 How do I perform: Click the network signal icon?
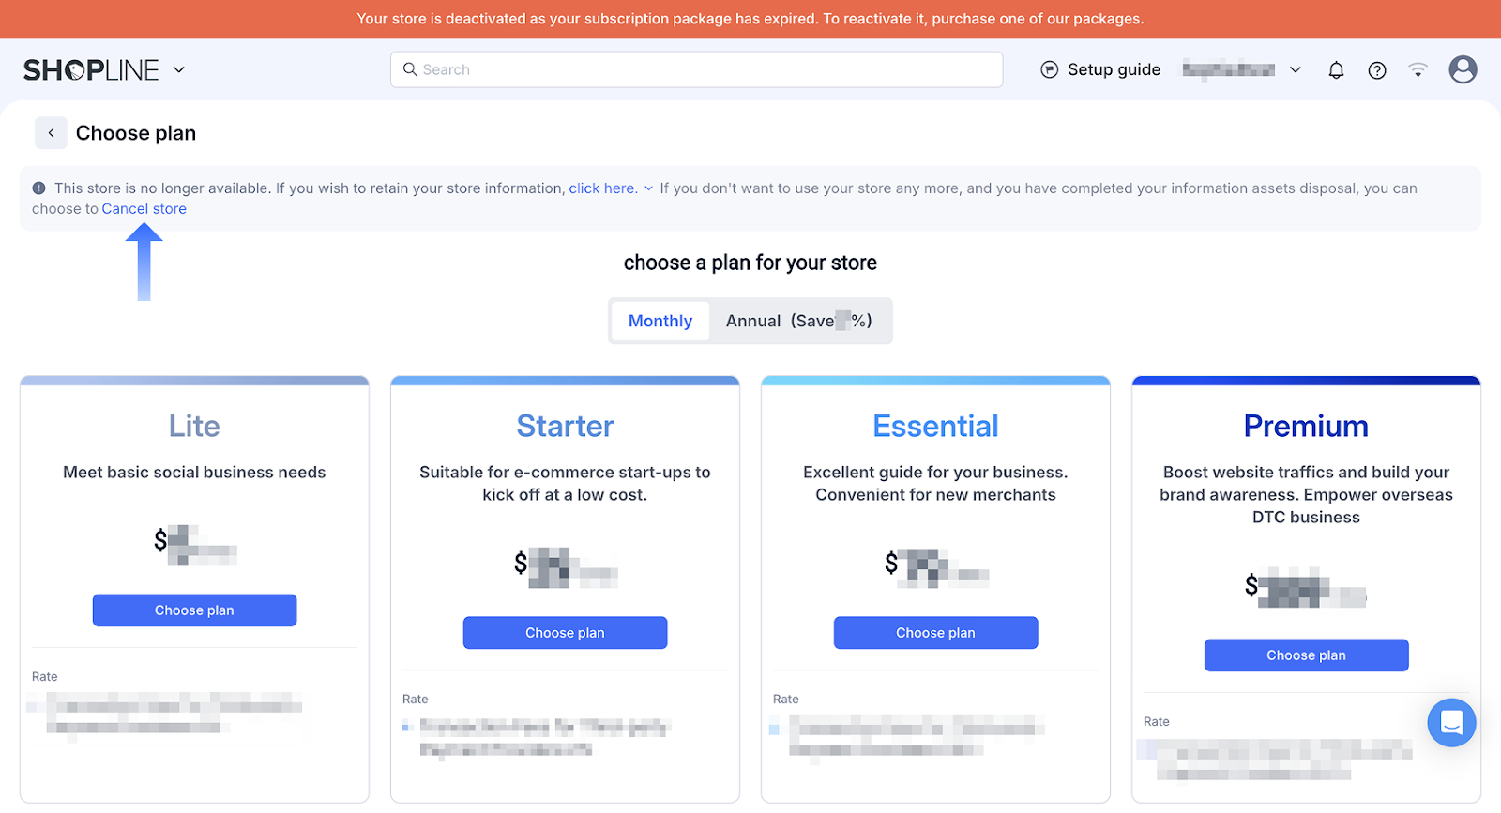pos(1418,70)
